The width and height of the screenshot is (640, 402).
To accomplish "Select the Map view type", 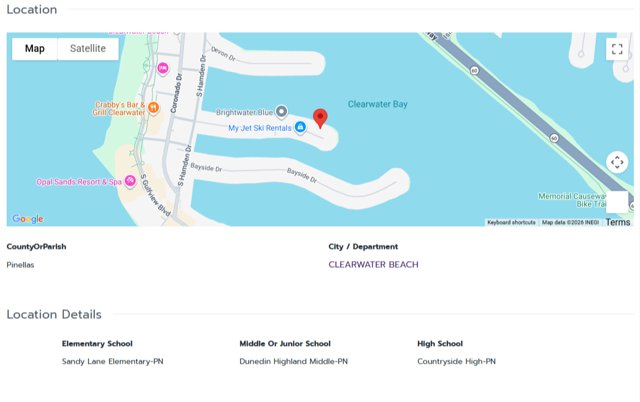I will 35,49.
